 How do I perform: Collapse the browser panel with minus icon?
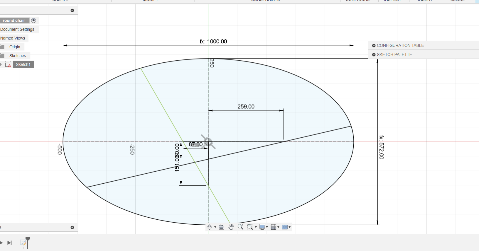[72, 11]
